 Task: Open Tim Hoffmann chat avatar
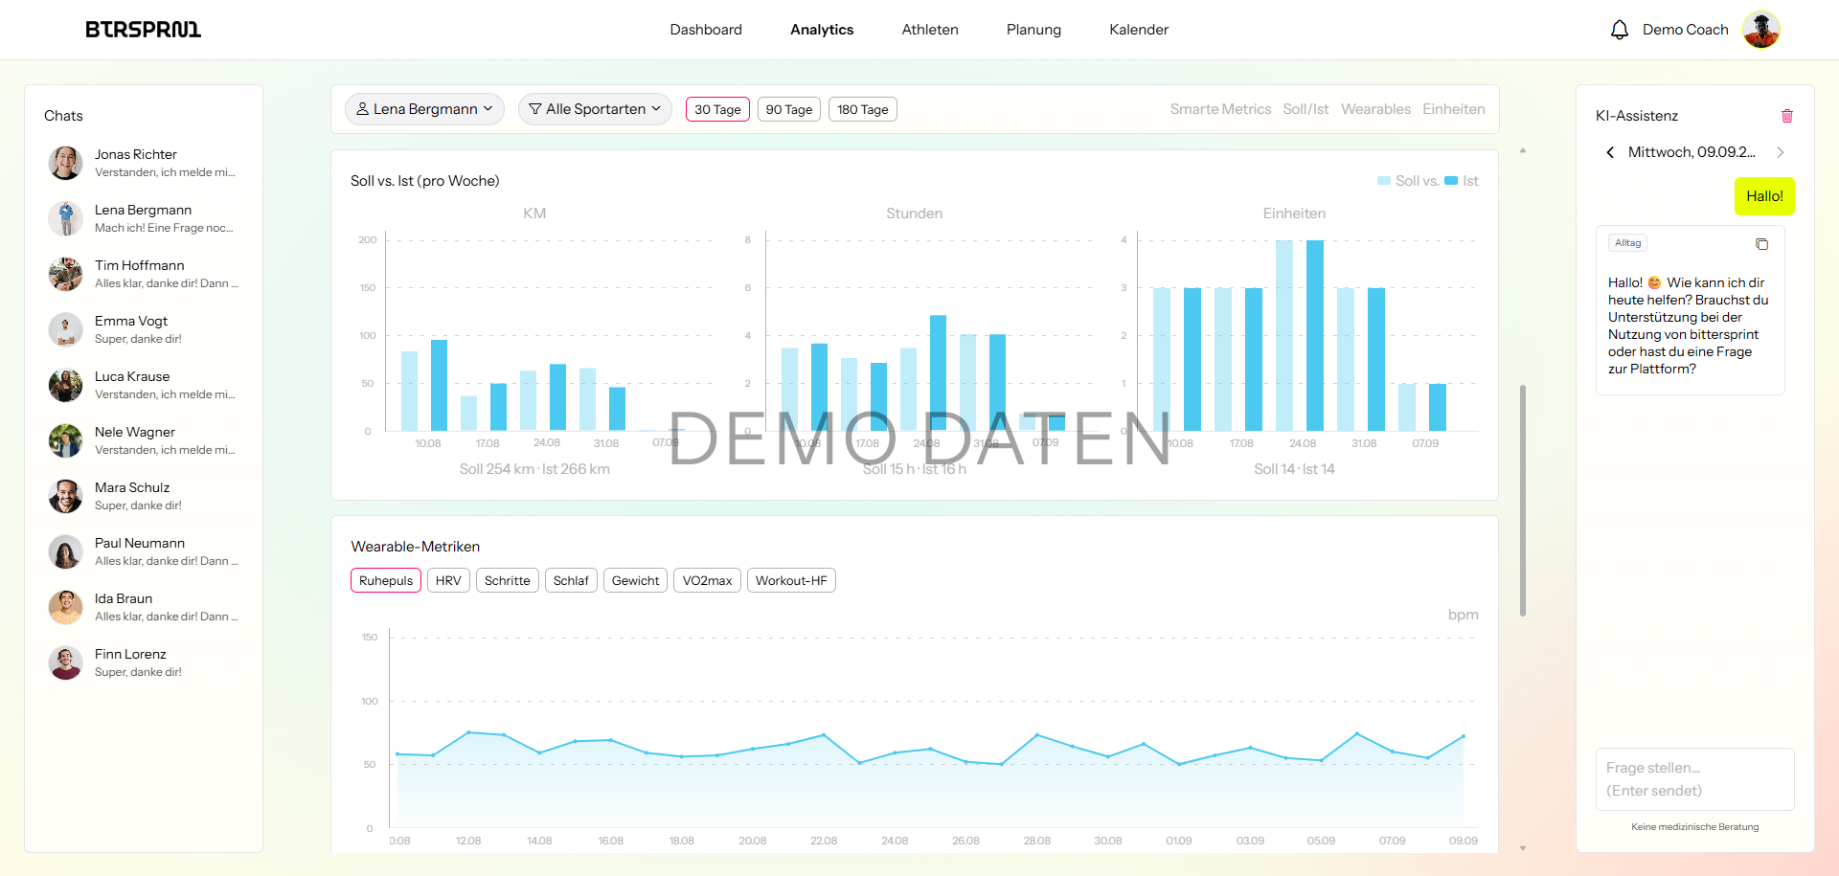(x=65, y=274)
